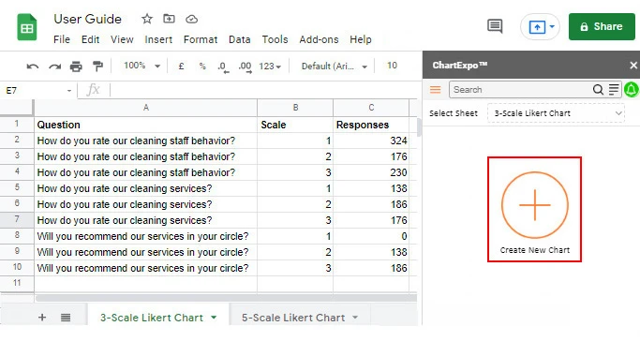Open the Default font dropdown
640x341 pixels.
pos(335,67)
